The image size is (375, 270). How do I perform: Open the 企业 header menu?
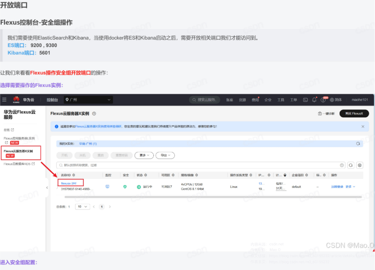coord(268,100)
